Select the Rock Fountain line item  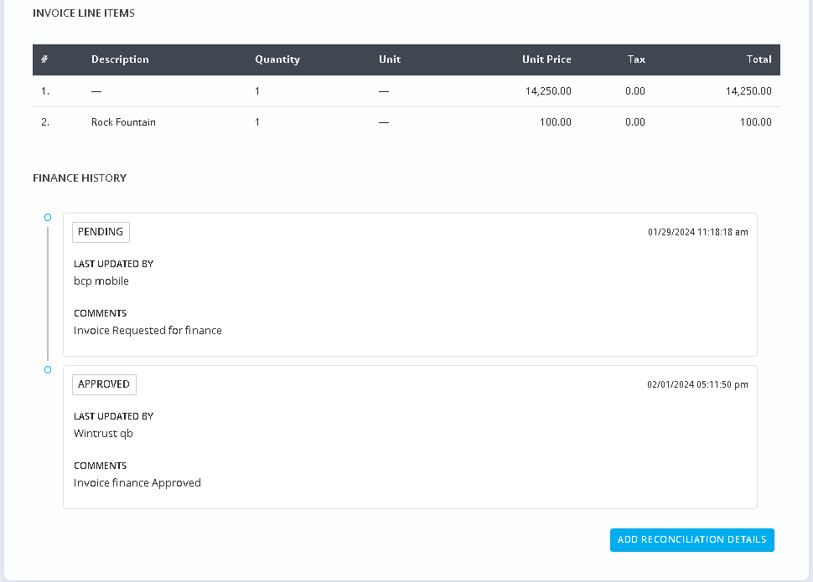coord(123,122)
